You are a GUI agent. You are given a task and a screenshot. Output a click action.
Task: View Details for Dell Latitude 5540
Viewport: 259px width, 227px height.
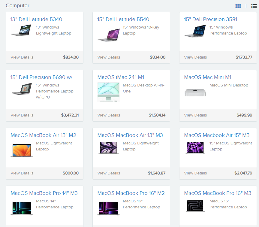click(x=109, y=57)
